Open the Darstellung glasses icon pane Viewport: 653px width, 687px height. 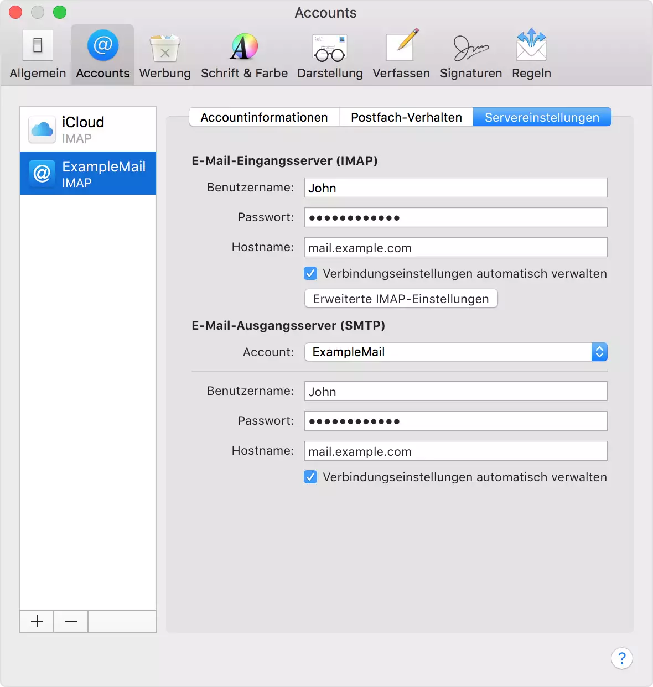coord(330,55)
